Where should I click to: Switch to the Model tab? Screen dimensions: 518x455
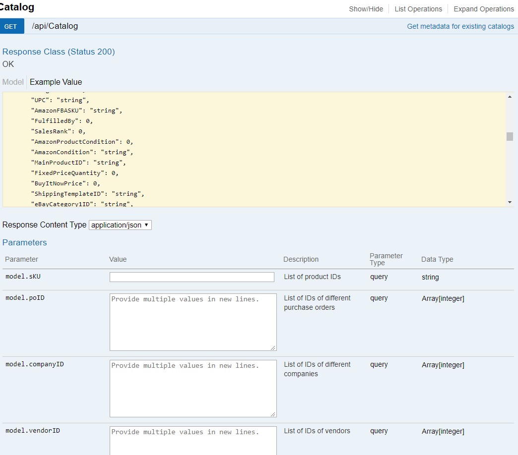click(x=13, y=82)
